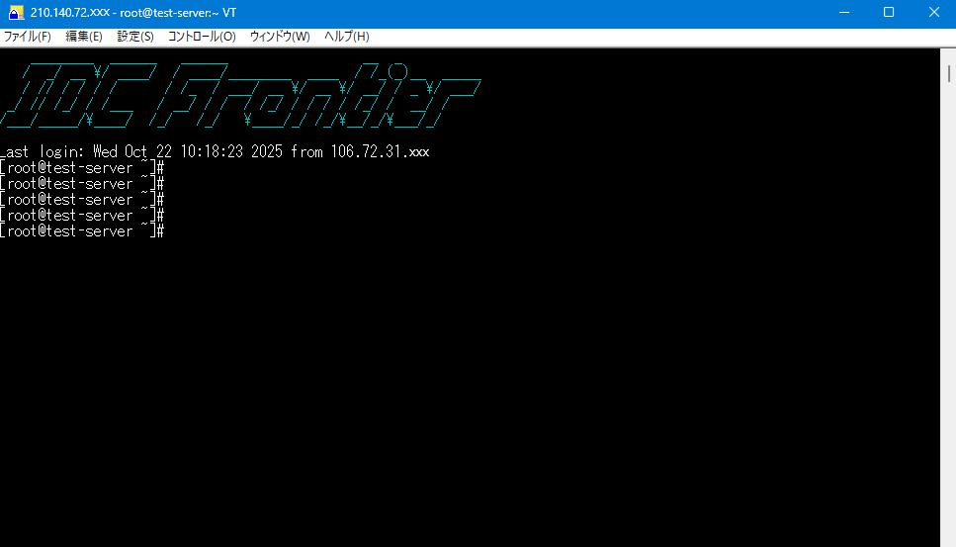This screenshot has height=547, width=956.
Task: Click the first root@test-server prompt line
Action: (79, 168)
